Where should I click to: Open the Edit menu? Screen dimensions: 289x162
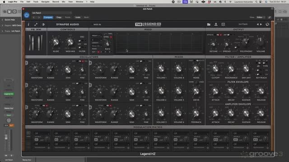pyautogui.click(x=28, y=2)
